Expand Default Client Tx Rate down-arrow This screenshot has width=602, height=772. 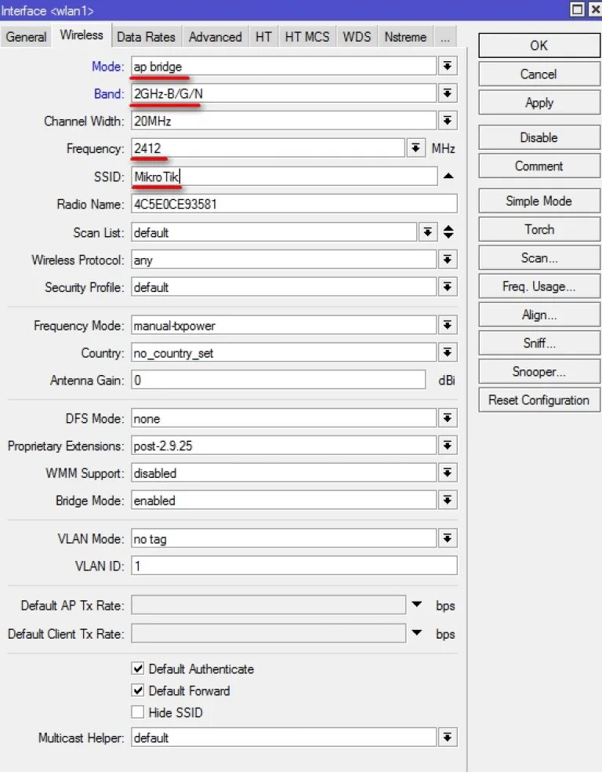coord(417,633)
